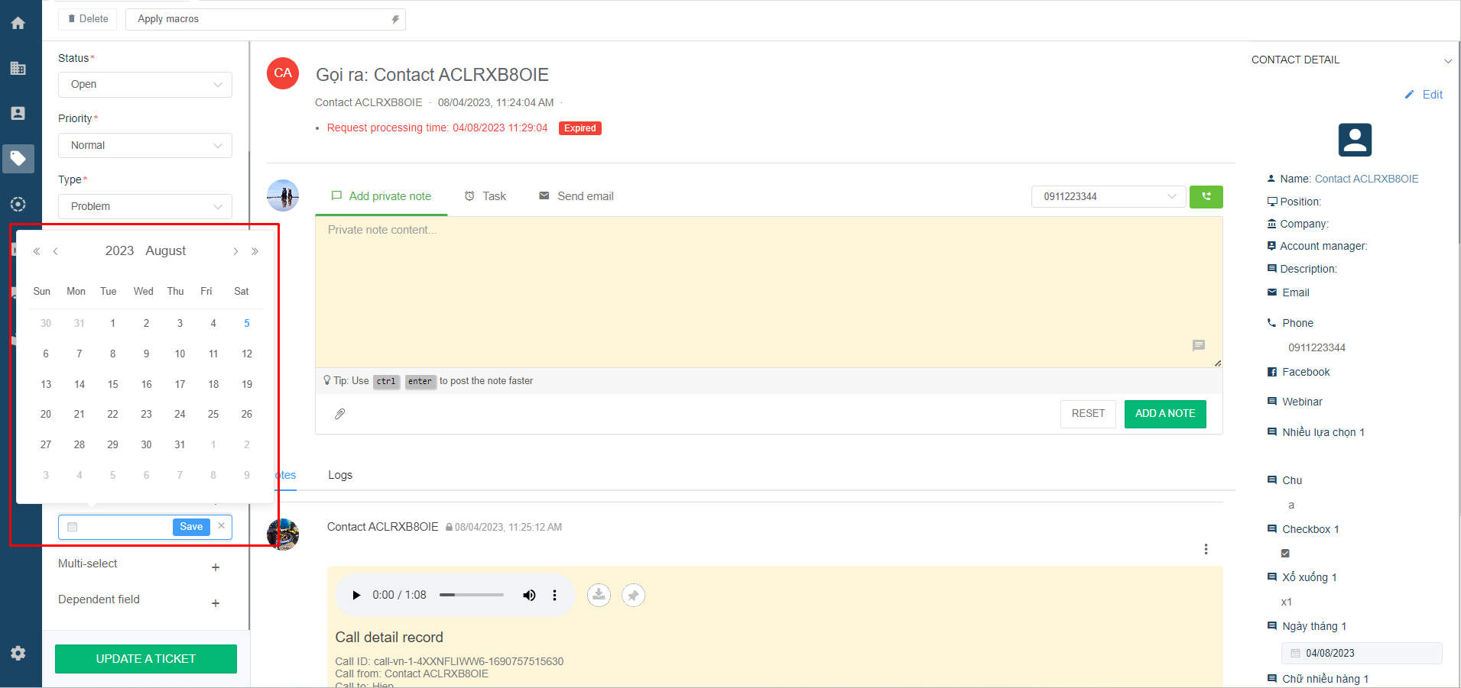Toggle the Checkbox 1 field
Image resolution: width=1461 pixels, height=688 pixels.
pyautogui.click(x=1285, y=554)
